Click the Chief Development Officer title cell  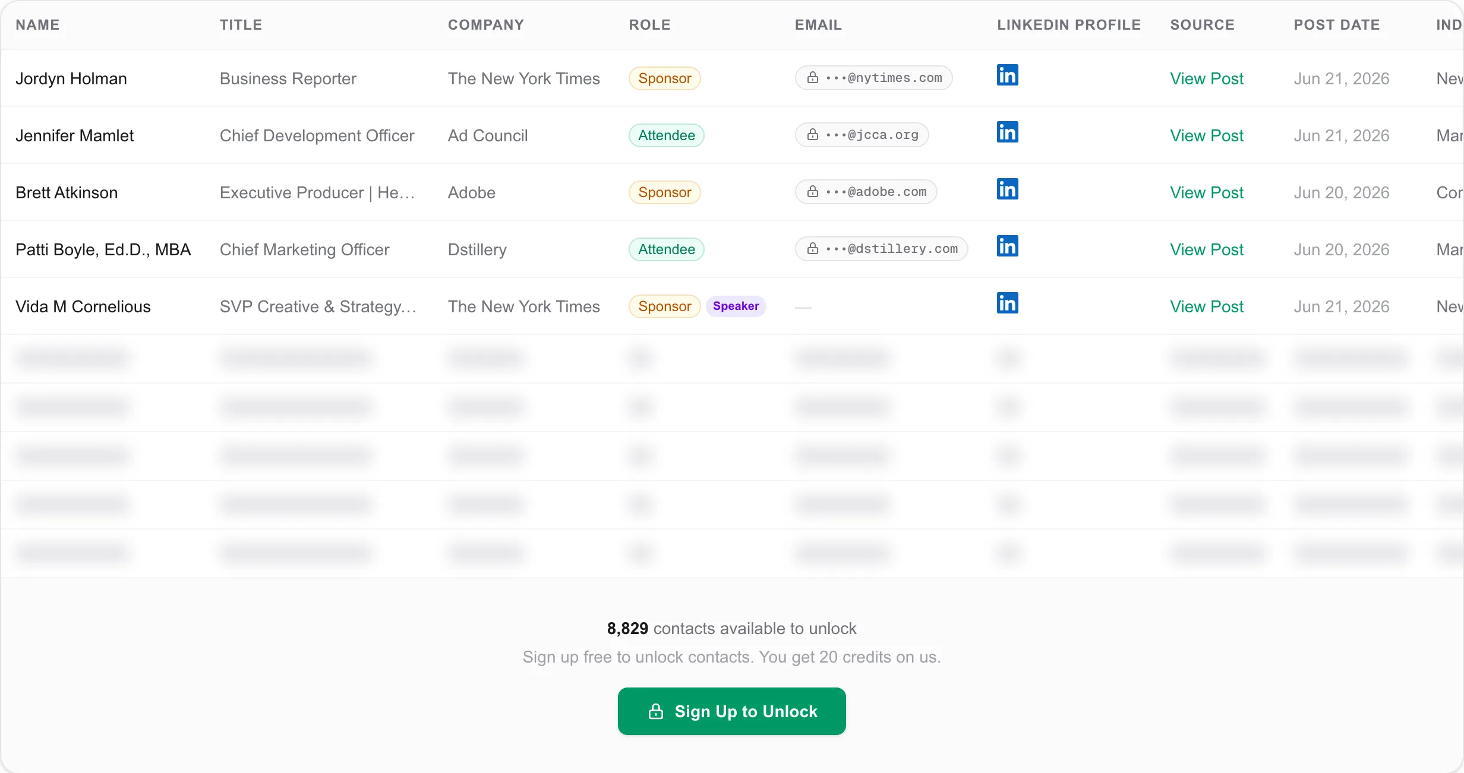tap(317, 135)
